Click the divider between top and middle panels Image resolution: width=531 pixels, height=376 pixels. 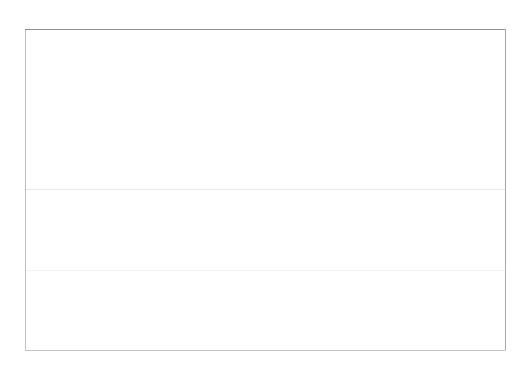(265, 190)
